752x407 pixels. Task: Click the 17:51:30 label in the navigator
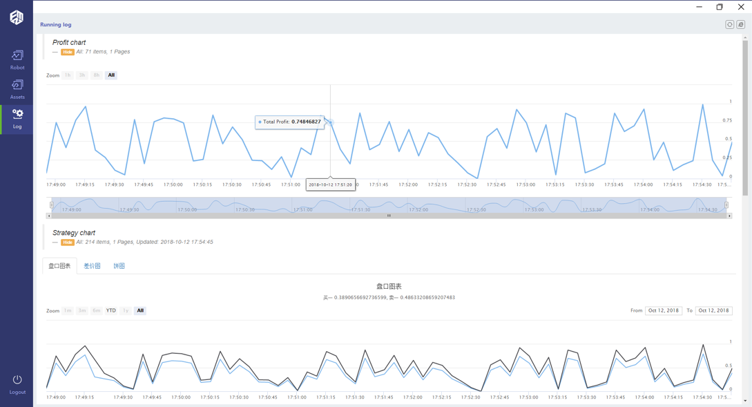pyautogui.click(x=360, y=210)
